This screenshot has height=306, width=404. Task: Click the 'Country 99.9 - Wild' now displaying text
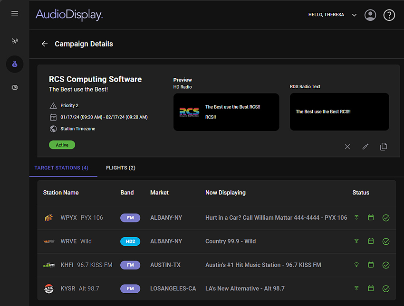231,241
